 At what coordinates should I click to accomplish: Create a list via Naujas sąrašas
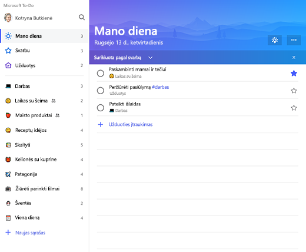30,233
